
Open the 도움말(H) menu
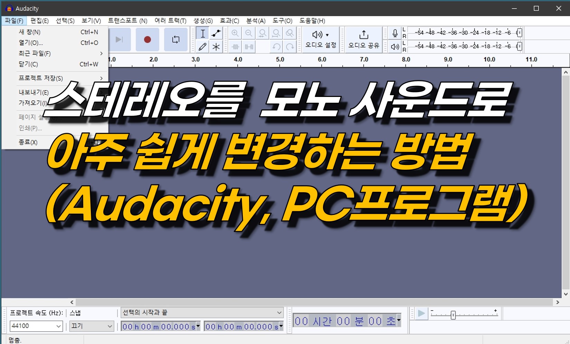click(x=312, y=21)
